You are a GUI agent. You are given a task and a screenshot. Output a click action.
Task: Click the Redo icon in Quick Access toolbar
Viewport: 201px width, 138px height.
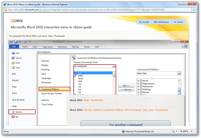(x=25, y=42)
